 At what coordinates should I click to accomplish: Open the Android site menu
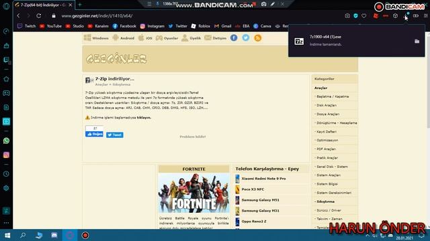124,38
